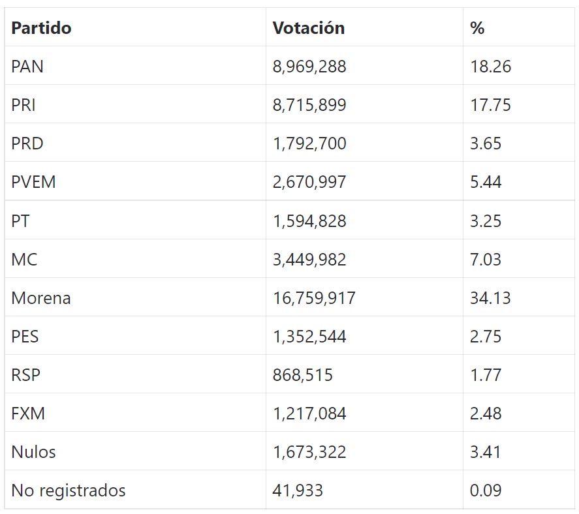This screenshot has height=514, width=579.
Task: Click the MC row label
Action: (24, 260)
